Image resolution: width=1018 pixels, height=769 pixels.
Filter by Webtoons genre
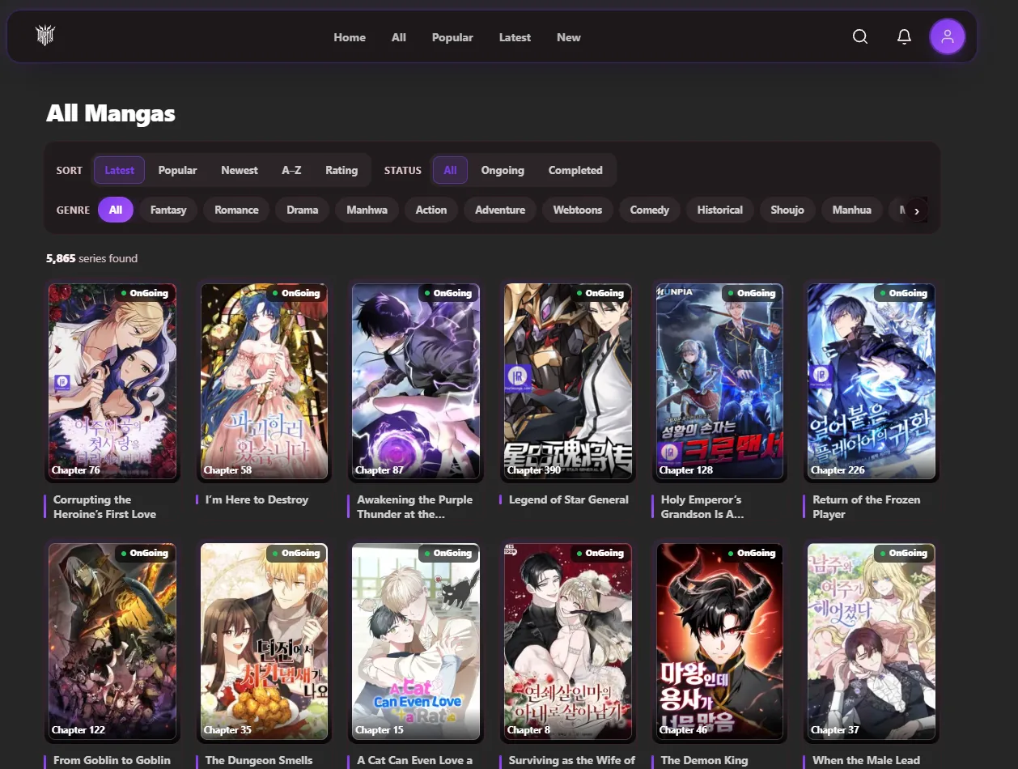tap(578, 210)
